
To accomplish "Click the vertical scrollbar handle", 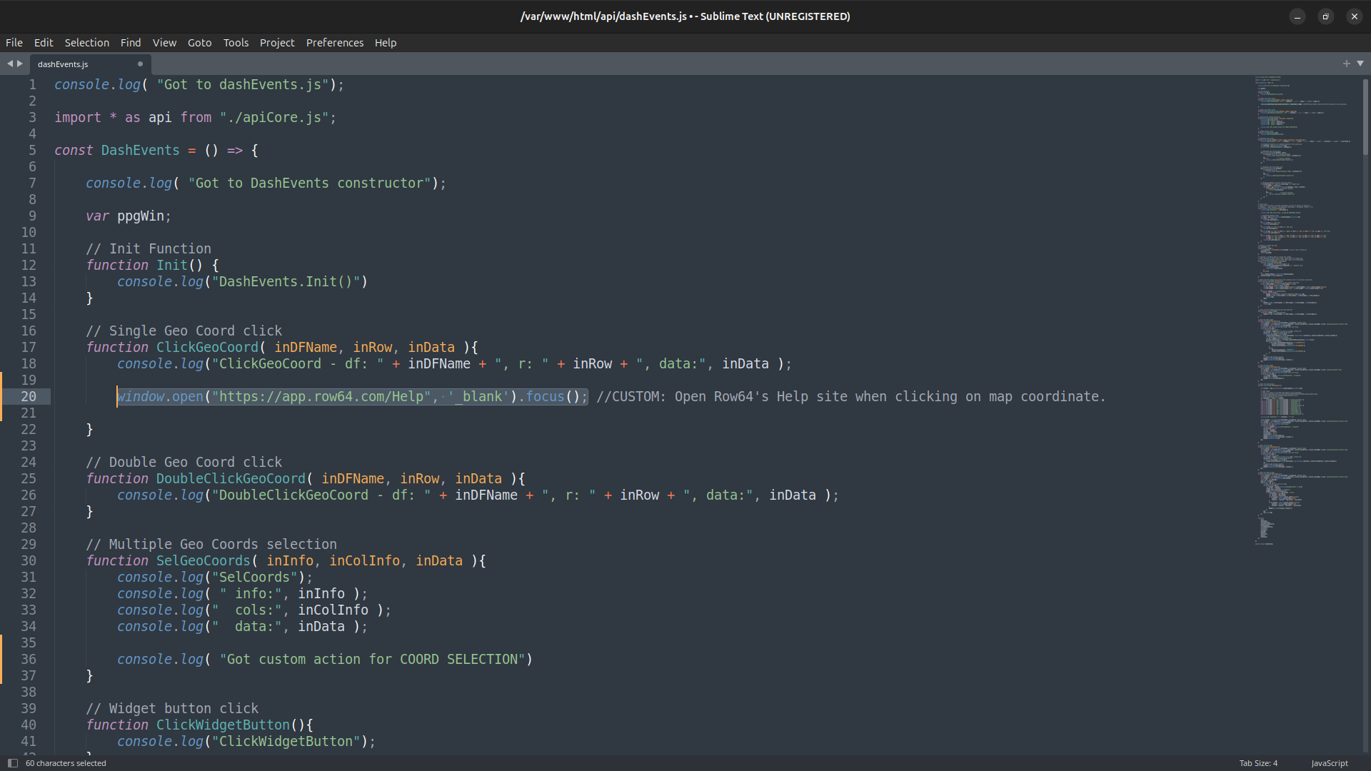I will click(x=1365, y=118).
